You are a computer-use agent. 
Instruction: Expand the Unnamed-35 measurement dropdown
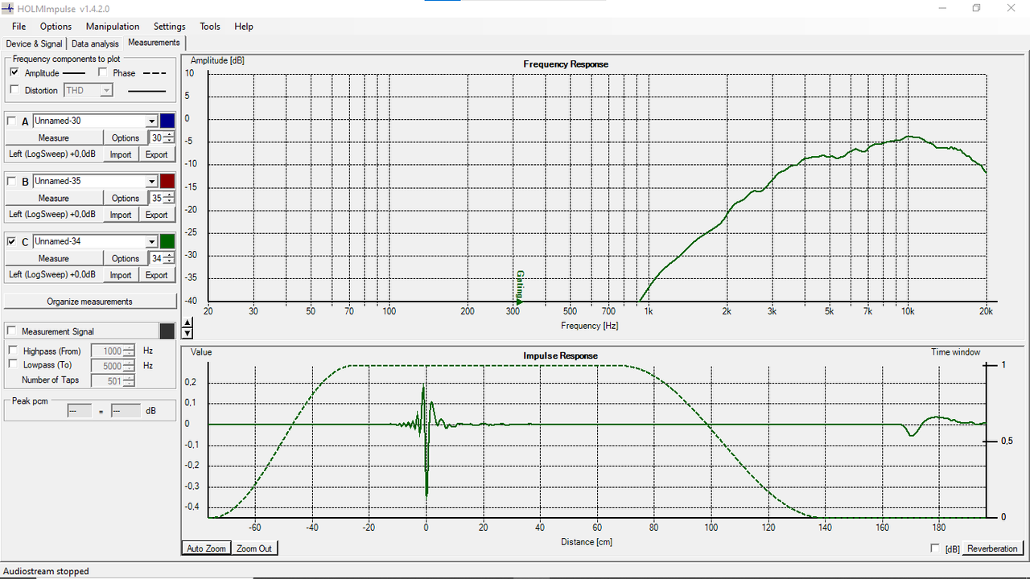151,181
